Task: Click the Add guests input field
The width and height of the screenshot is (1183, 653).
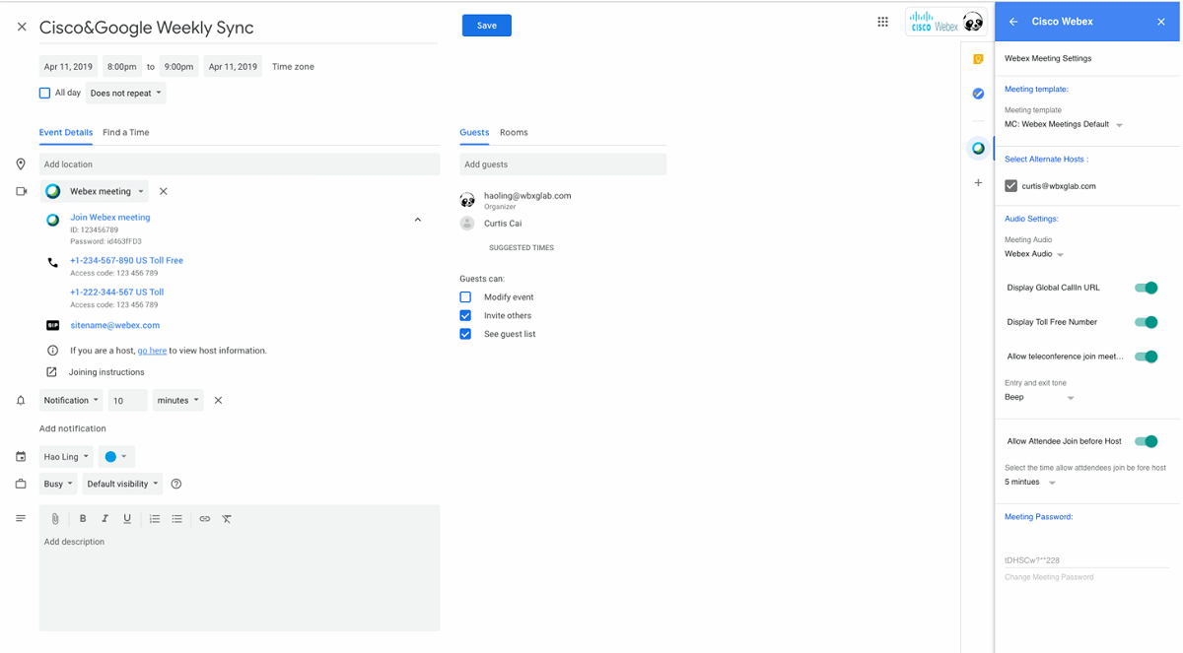Action: point(562,163)
